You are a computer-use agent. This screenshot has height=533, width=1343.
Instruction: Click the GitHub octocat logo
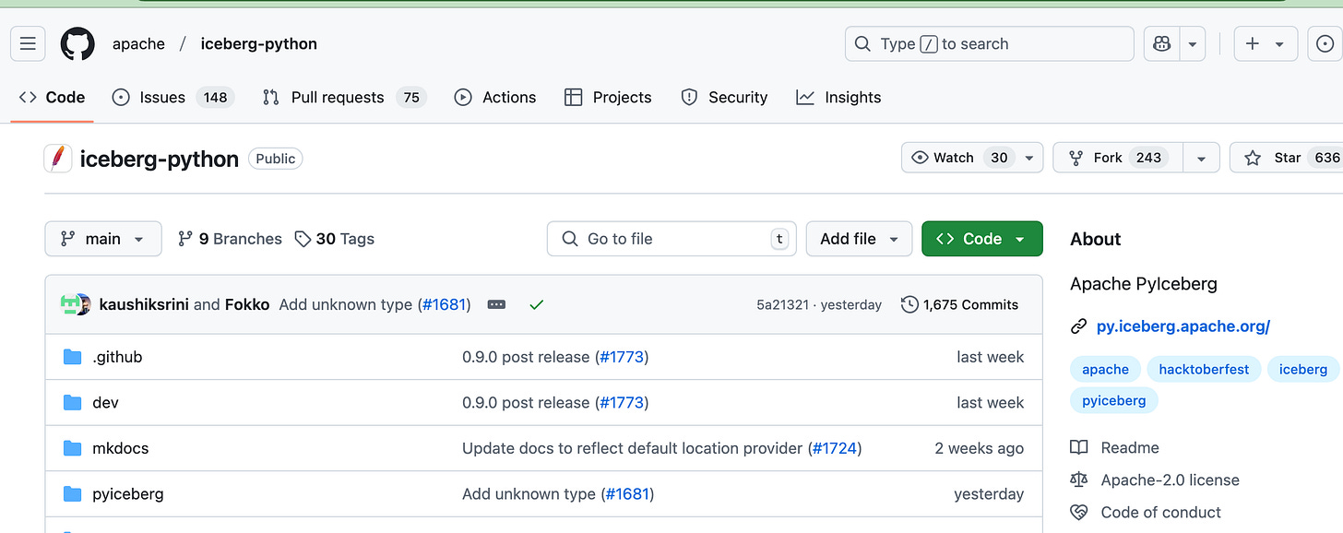pyautogui.click(x=77, y=43)
